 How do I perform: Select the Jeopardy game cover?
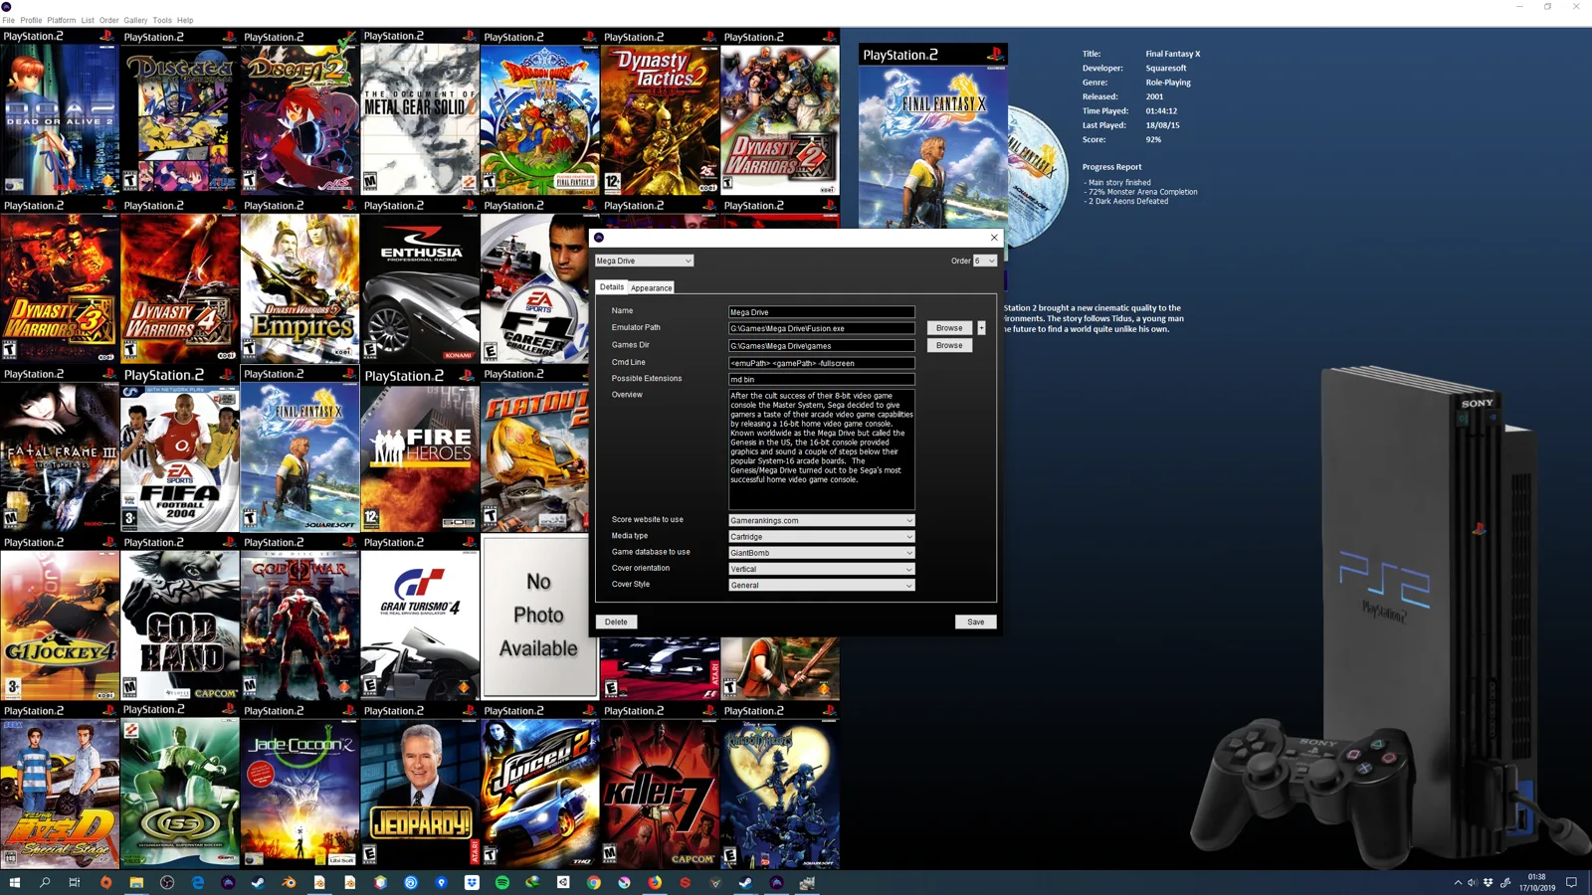pyautogui.click(x=420, y=786)
